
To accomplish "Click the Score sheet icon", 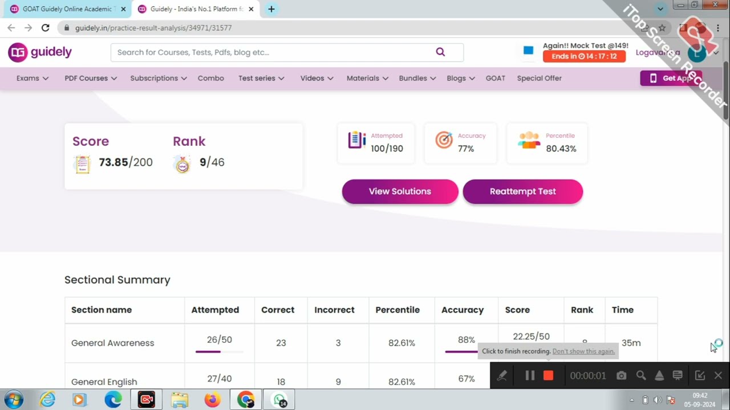I will 82,164.
